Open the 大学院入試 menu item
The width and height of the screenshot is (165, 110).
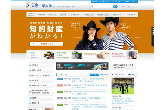click(x=52, y=15)
